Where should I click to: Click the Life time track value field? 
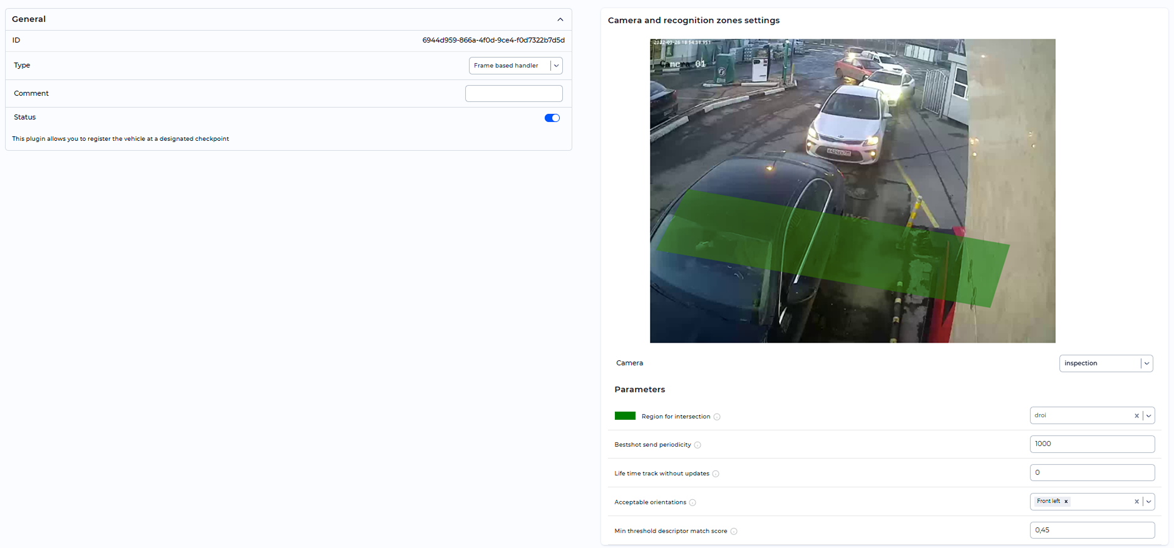pos(1091,473)
